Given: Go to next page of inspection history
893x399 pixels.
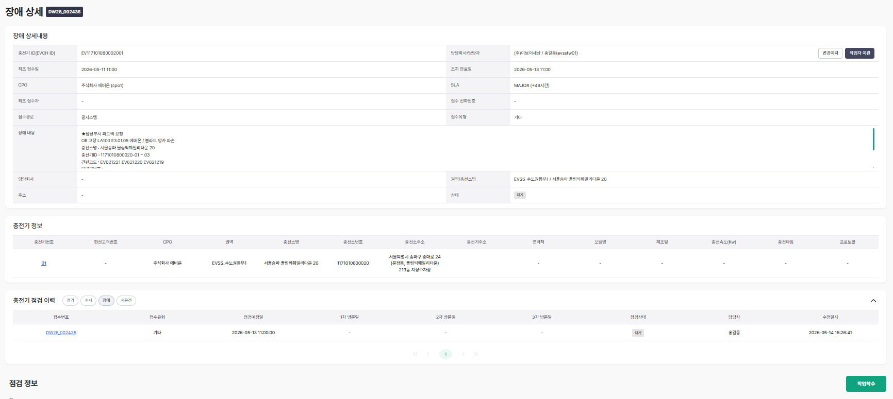Looking at the screenshot, I should pyautogui.click(x=463, y=354).
